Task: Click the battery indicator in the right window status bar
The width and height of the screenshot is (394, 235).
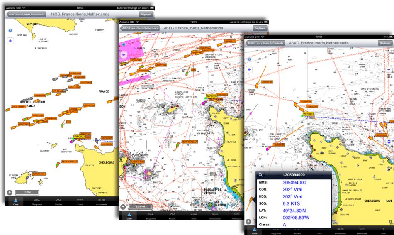Action: [391, 37]
